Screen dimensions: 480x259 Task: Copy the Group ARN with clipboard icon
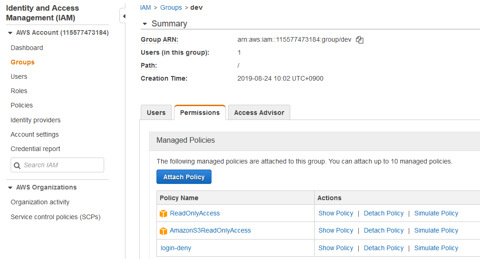pyautogui.click(x=359, y=39)
